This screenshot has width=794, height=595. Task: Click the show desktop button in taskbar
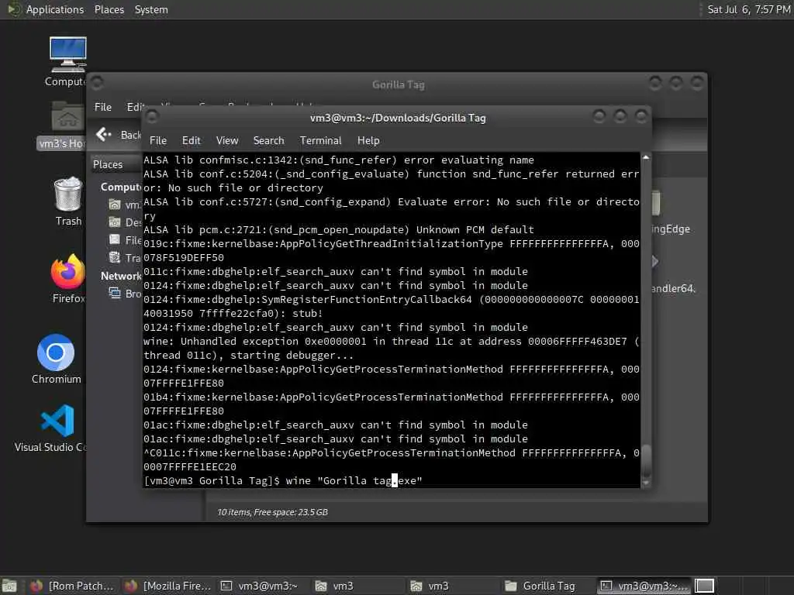coord(9,586)
